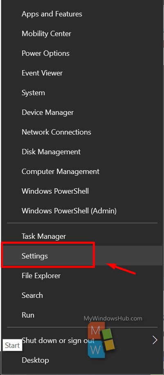The image size is (164, 375).
Task: Choose the System menu item
Action: pyautogui.click(x=82, y=93)
